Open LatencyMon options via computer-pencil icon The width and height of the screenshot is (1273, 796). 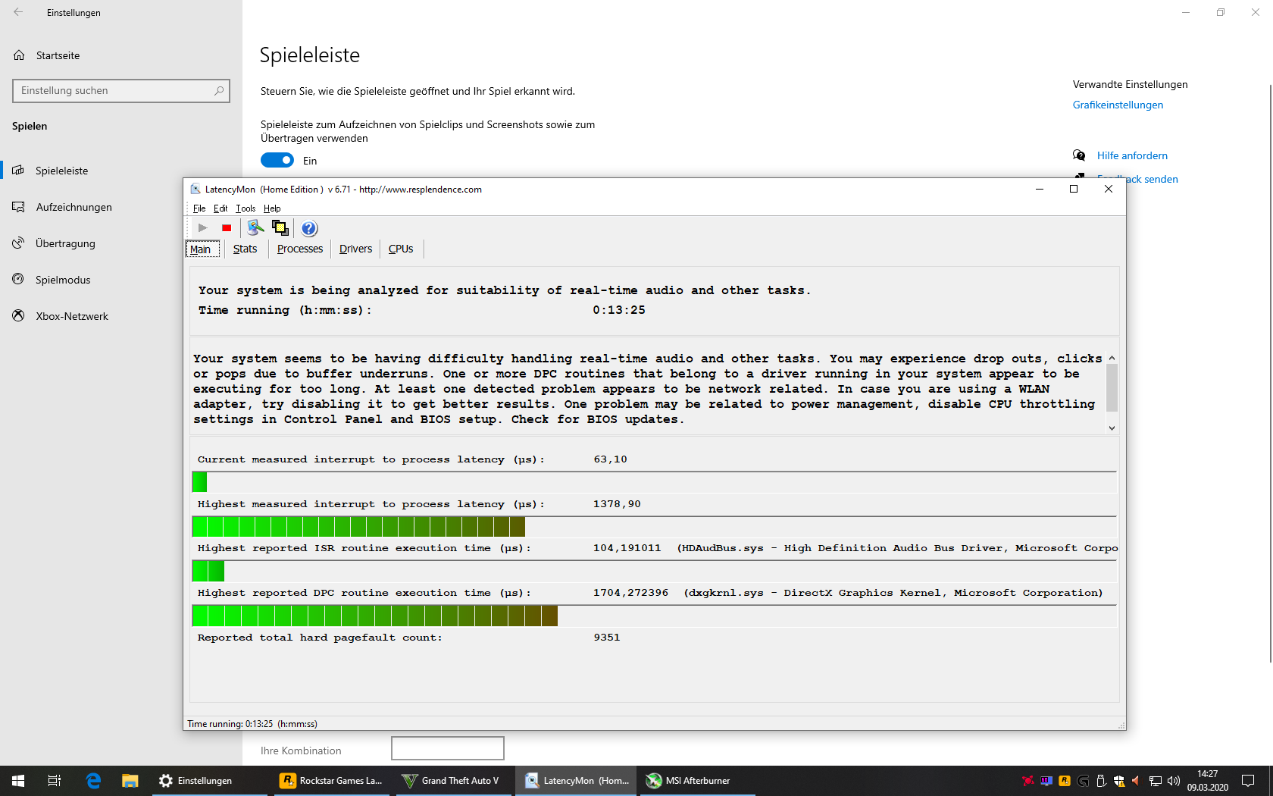pos(255,227)
